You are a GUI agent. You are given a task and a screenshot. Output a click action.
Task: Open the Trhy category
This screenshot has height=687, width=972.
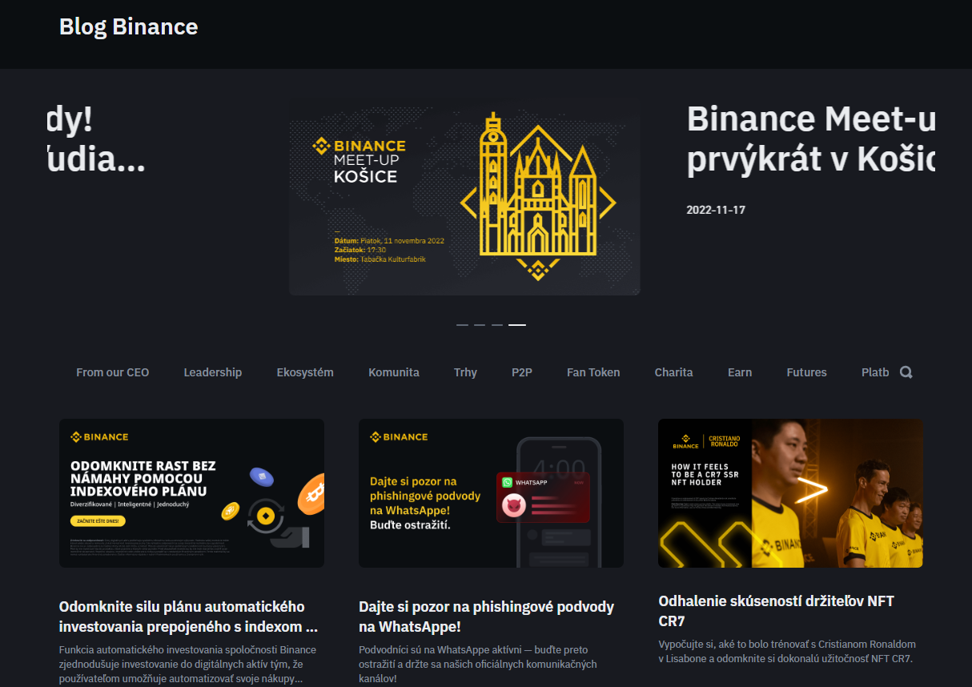click(465, 372)
